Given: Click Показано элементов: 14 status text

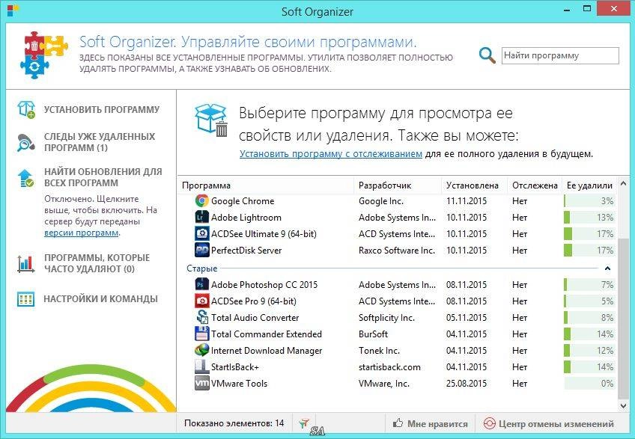Looking at the screenshot, I should [234, 423].
